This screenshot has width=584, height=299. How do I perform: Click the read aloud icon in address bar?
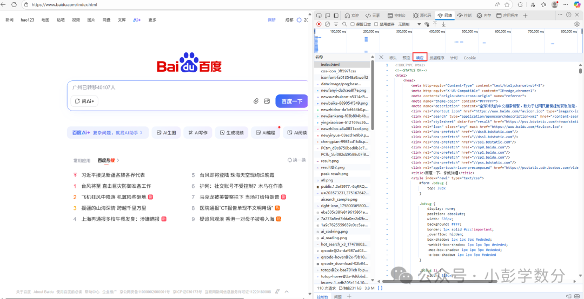(497, 4)
